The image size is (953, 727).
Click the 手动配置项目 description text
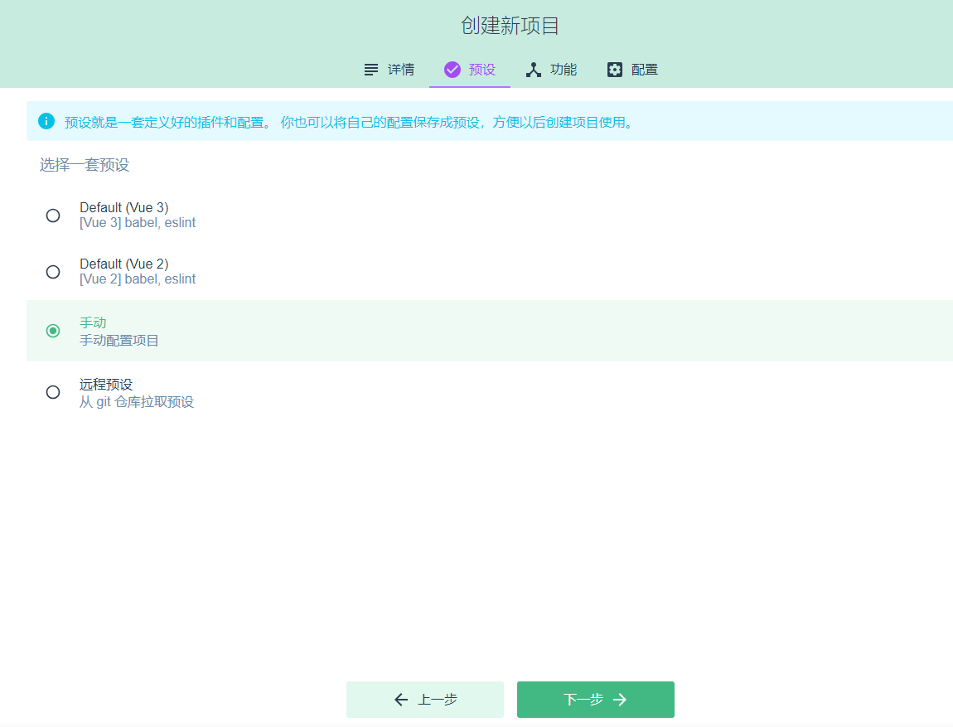click(119, 341)
